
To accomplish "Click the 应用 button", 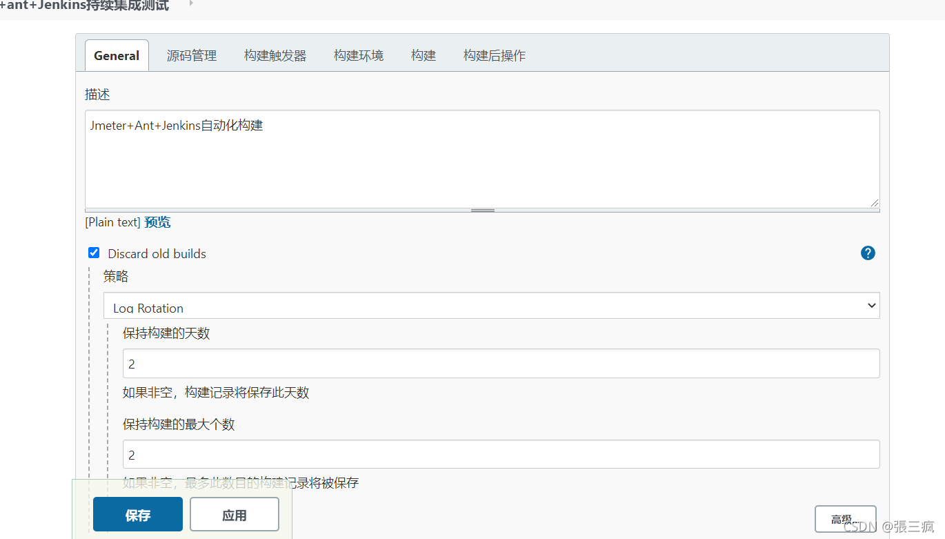I will (235, 515).
